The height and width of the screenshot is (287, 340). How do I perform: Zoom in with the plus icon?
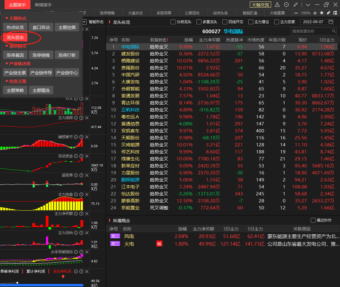[x=315, y=13]
